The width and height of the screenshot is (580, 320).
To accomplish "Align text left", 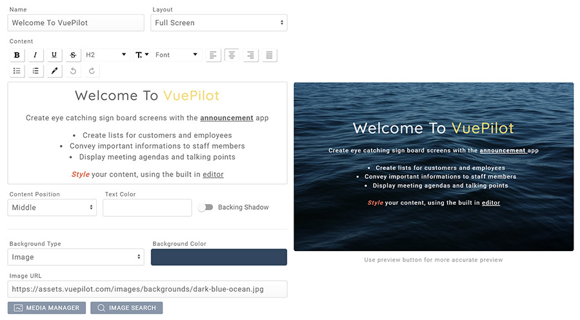I will [x=213, y=55].
